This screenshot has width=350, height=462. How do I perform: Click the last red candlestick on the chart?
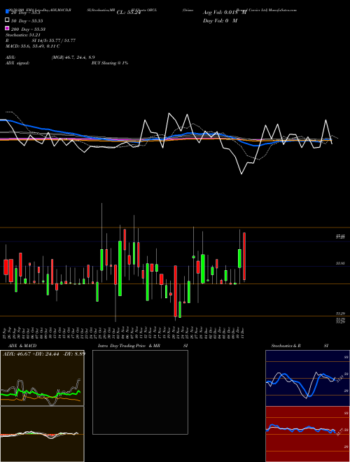[x=244, y=256]
